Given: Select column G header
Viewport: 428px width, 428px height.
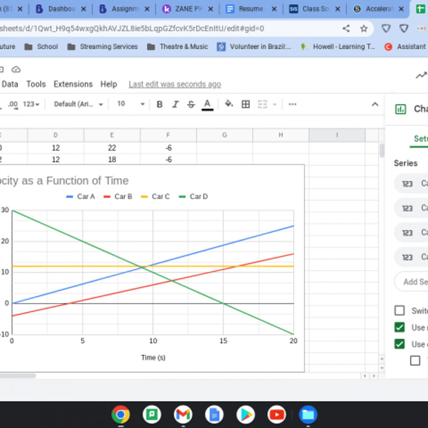Looking at the screenshot, I should (x=224, y=135).
